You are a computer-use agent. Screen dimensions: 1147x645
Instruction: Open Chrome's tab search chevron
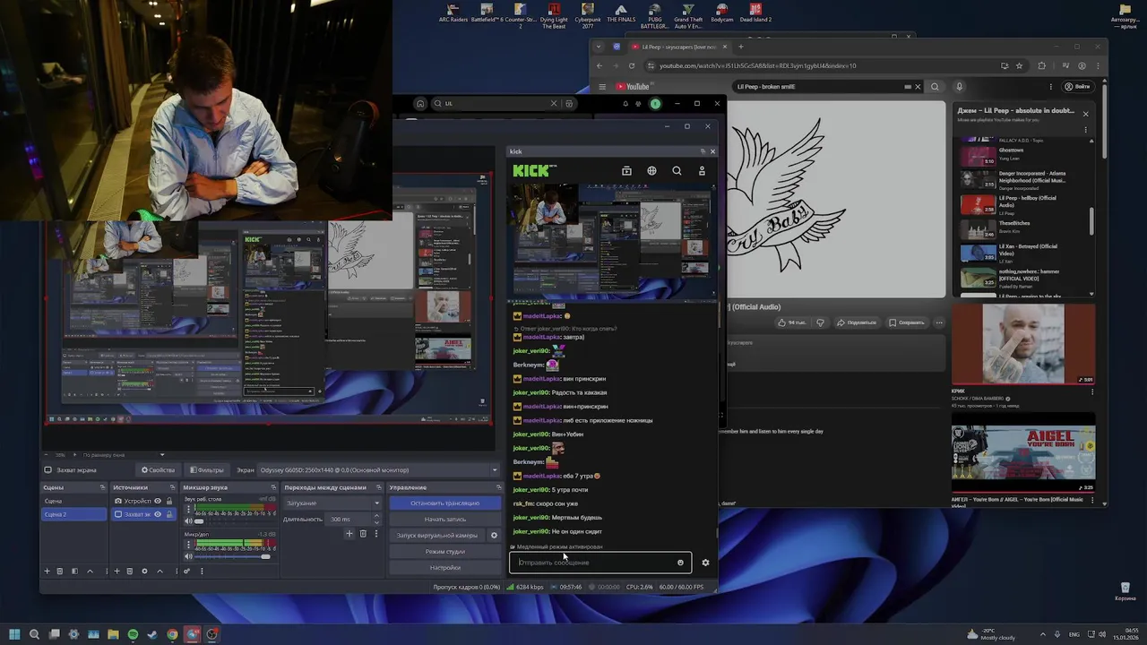[x=599, y=47]
